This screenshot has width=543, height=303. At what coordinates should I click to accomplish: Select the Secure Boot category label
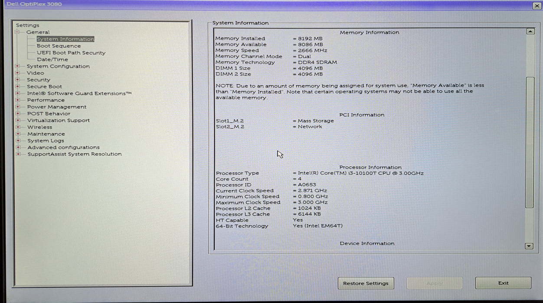[x=44, y=87]
